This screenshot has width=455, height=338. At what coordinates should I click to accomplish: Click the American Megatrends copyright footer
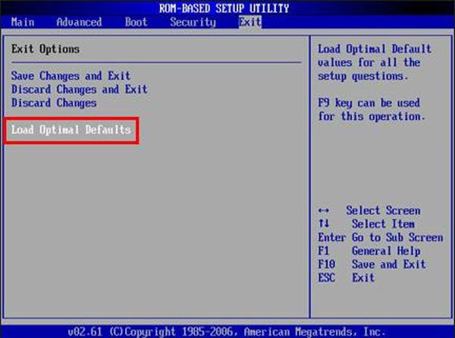point(227,331)
